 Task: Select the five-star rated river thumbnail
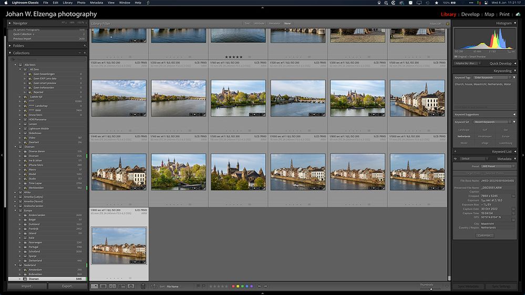tap(238, 36)
